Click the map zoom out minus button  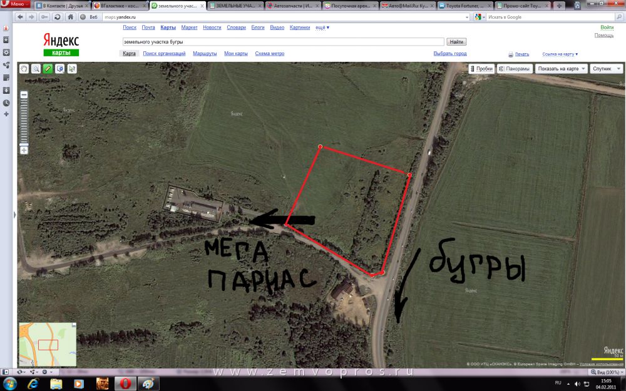(x=24, y=95)
